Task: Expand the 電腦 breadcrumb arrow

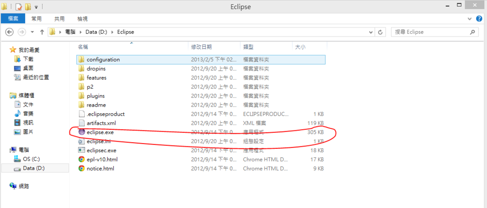Action: (82, 32)
